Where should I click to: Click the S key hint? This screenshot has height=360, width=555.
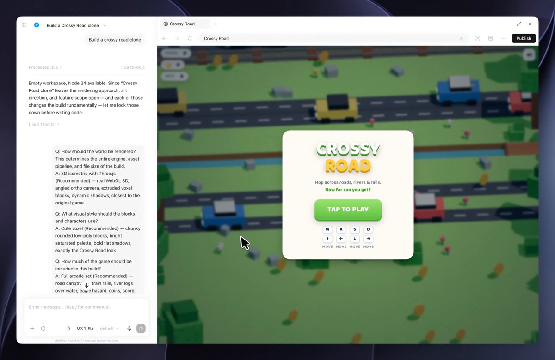[x=355, y=229]
